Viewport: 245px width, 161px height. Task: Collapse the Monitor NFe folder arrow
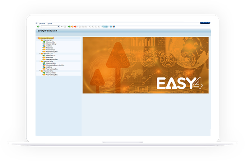tap(40, 40)
